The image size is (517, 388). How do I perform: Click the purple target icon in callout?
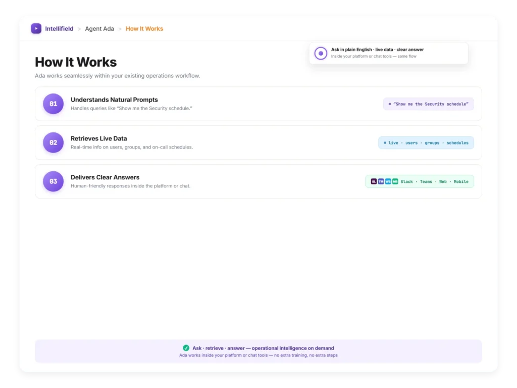pos(321,53)
